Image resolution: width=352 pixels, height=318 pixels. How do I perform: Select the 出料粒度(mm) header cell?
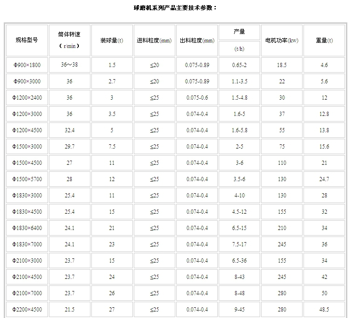(197, 41)
